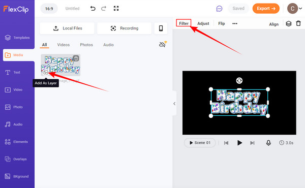Skip to previous scene

click(x=226, y=143)
